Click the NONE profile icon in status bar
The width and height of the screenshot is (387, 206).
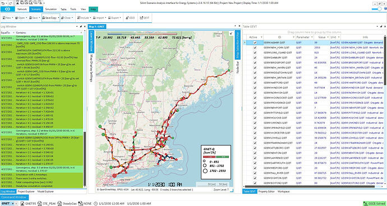point(80,204)
